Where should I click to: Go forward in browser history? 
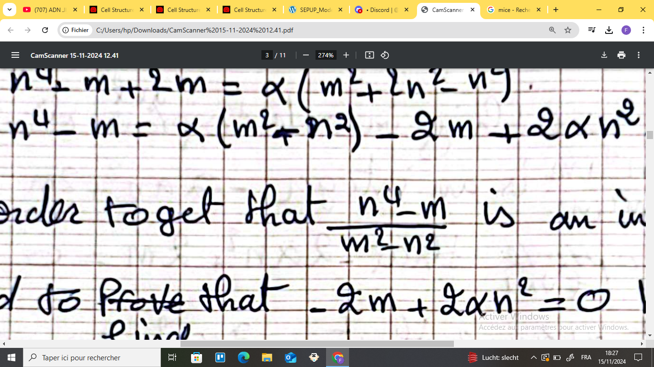[x=28, y=30]
